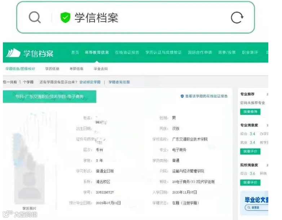Image resolution: width=282 pixels, height=220 pixels.
Task: Select the 专科-广东交通职业技术学院-电子商务 tab
Action: pos(49,96)
